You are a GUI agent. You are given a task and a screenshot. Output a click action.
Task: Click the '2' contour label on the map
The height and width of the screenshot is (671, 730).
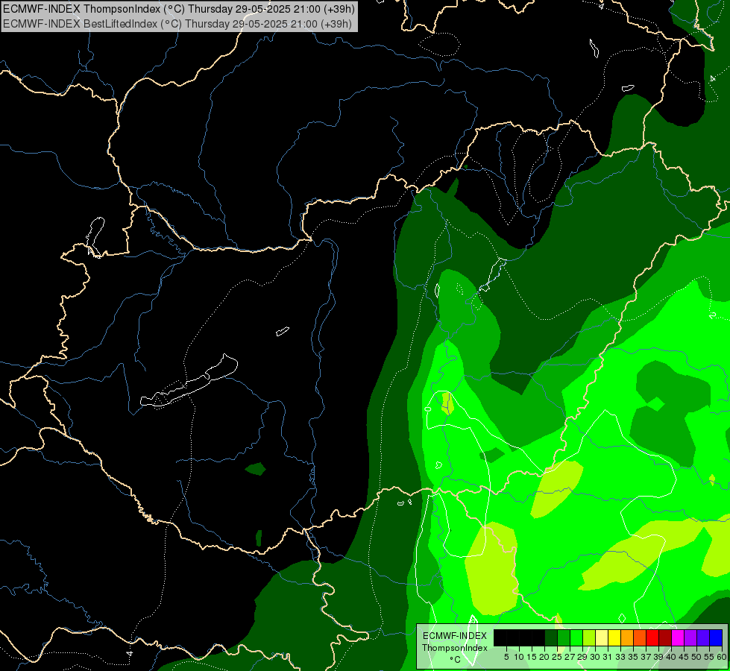(712, 315)
